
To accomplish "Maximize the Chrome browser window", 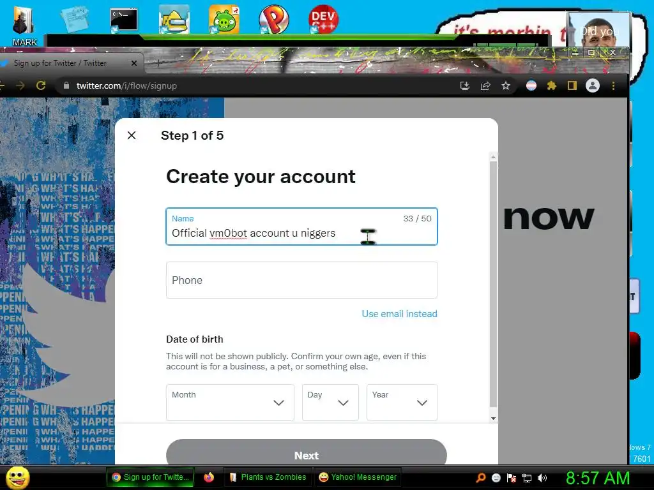I will coord(591,52).
